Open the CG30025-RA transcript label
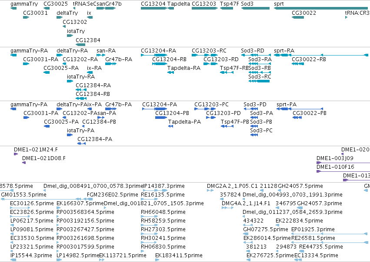370x262 pixels. pos(61,68)
